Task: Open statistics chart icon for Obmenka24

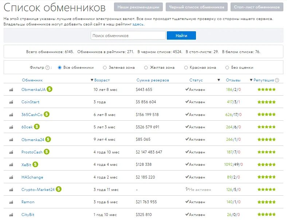Action: tap(11, 140)
